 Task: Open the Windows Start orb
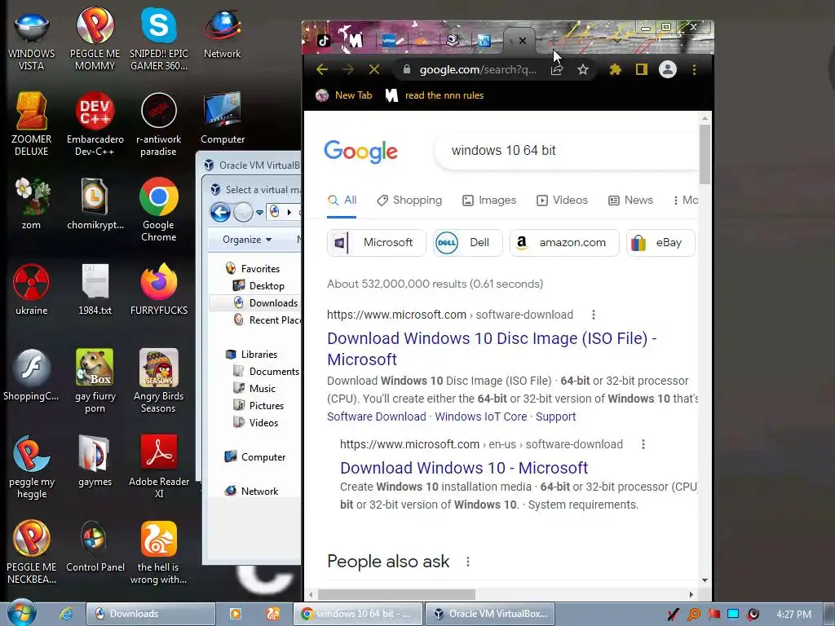point(21,613)
